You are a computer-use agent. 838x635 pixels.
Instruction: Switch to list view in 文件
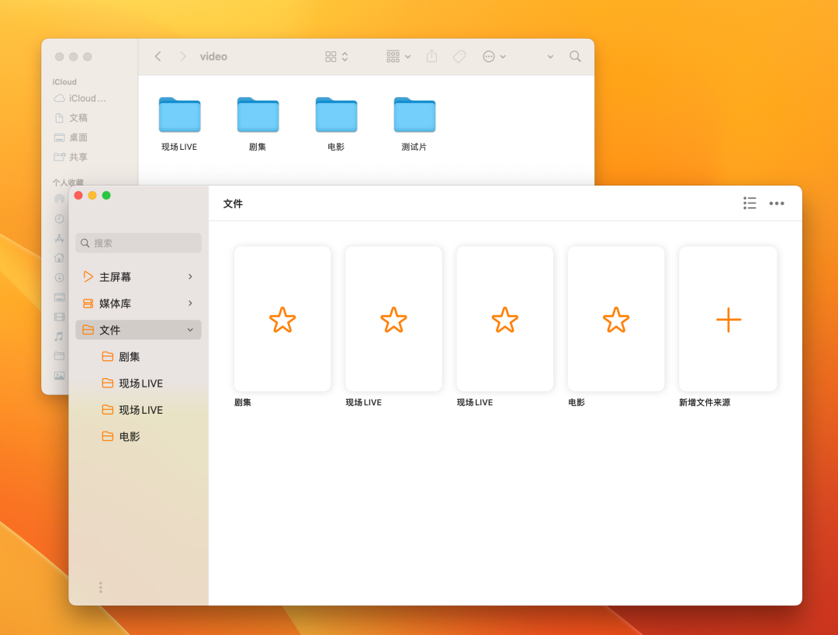(x=750, y=203)
